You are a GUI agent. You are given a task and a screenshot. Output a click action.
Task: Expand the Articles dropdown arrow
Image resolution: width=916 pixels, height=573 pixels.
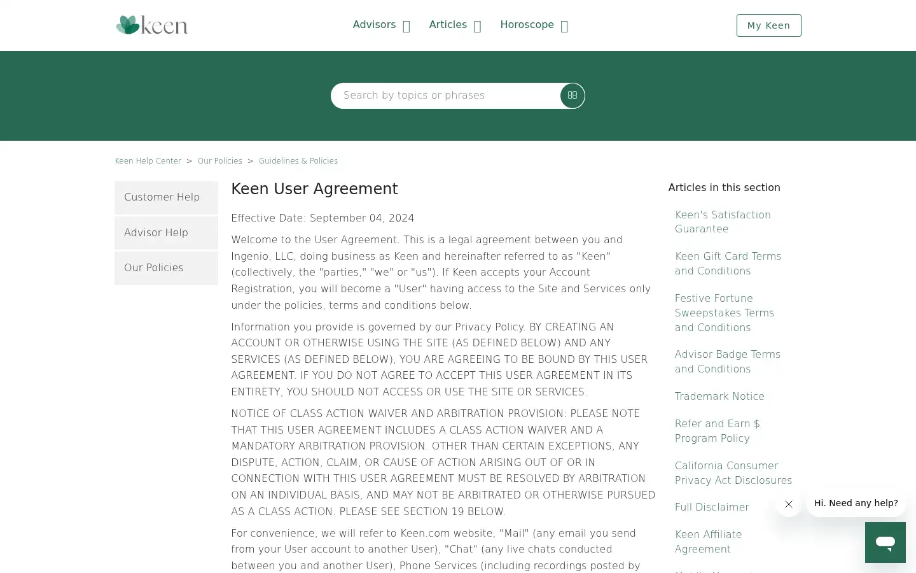pos(478,26)
